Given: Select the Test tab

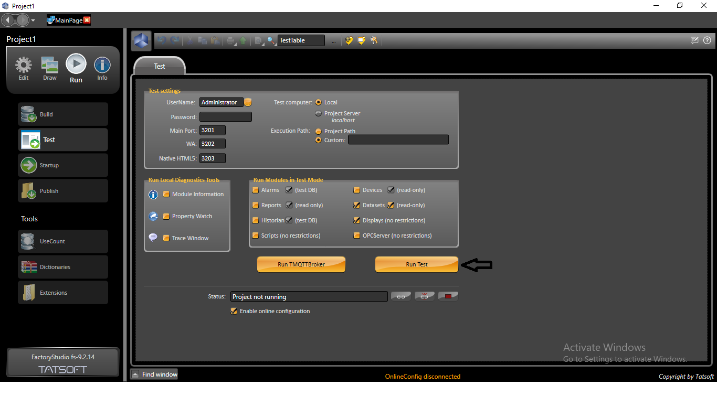Looking at the screenshot, I should point(160,66).
